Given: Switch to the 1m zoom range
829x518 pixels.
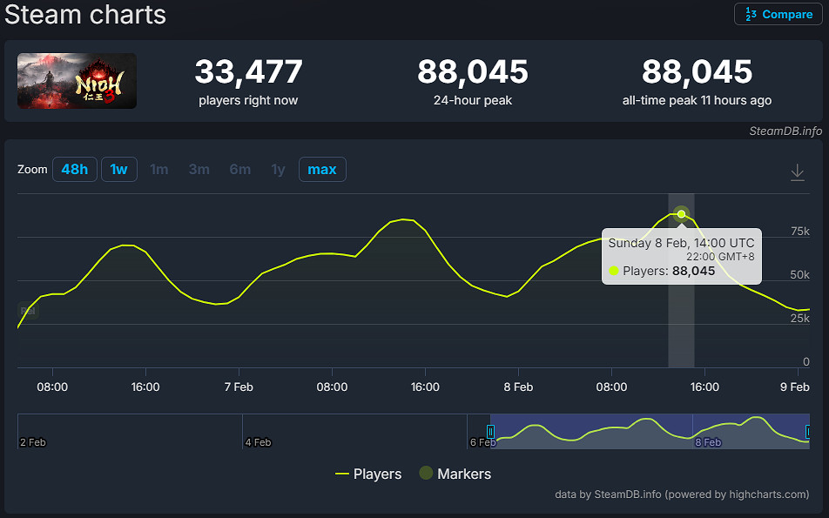Looking at the screenshot, I should [x=159, y=169].
